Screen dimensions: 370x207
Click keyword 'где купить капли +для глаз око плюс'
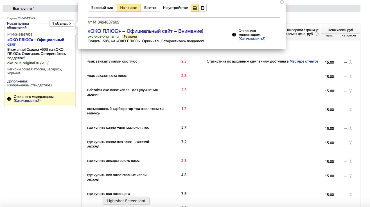point(118,127)
